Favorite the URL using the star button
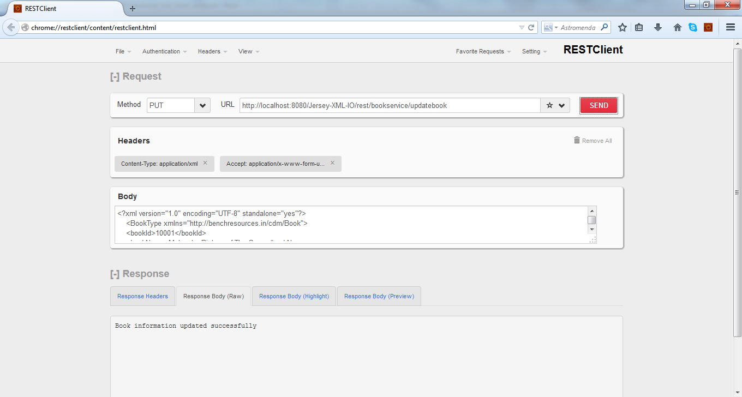The width and height of the screenshot is (742, 397). coord(549,106)
